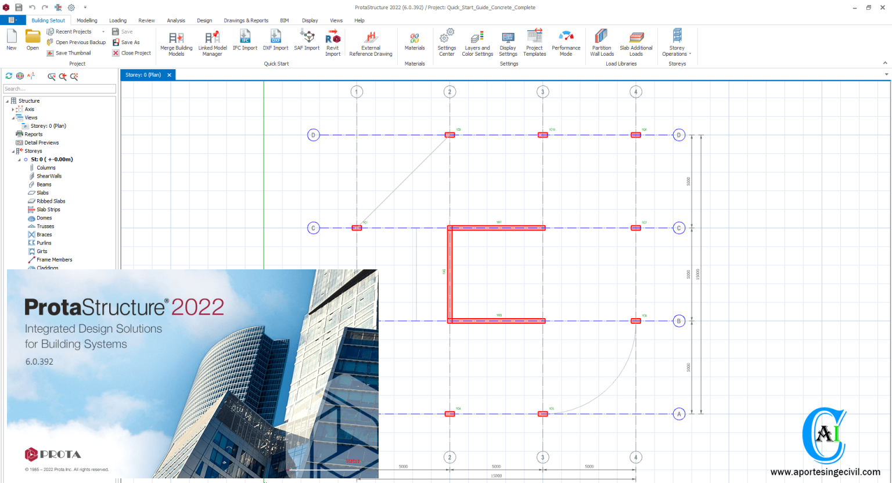Screen dimensions: 892x483
Task: Click the refresh icon above the Search box
Action: point(8,75)
